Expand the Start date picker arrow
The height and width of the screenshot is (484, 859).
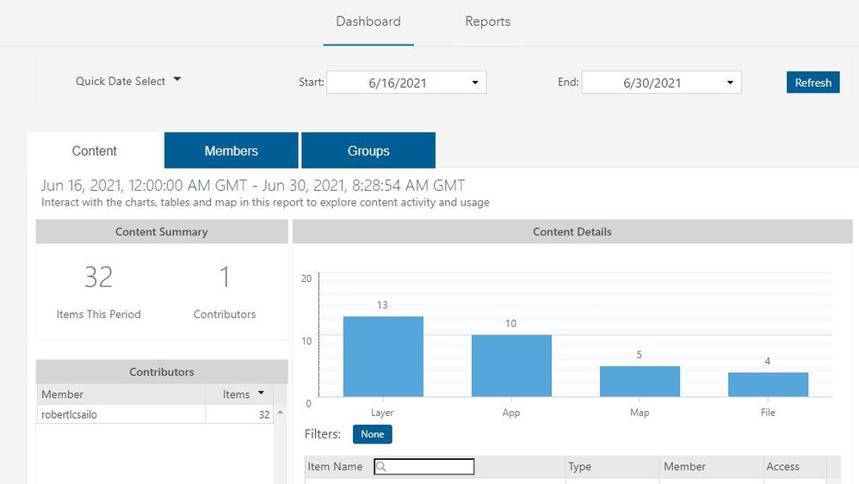(x=475, y=83)
